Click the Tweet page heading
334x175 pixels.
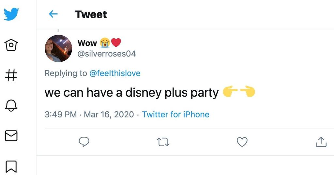click(91, 14)
